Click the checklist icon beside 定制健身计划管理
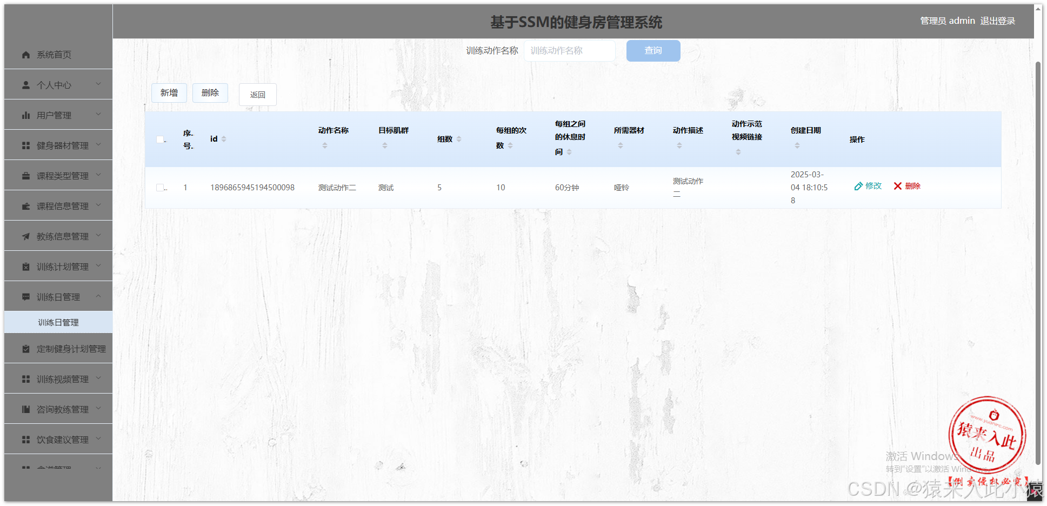Viewport: 1047px width, 506px height. 26,349
